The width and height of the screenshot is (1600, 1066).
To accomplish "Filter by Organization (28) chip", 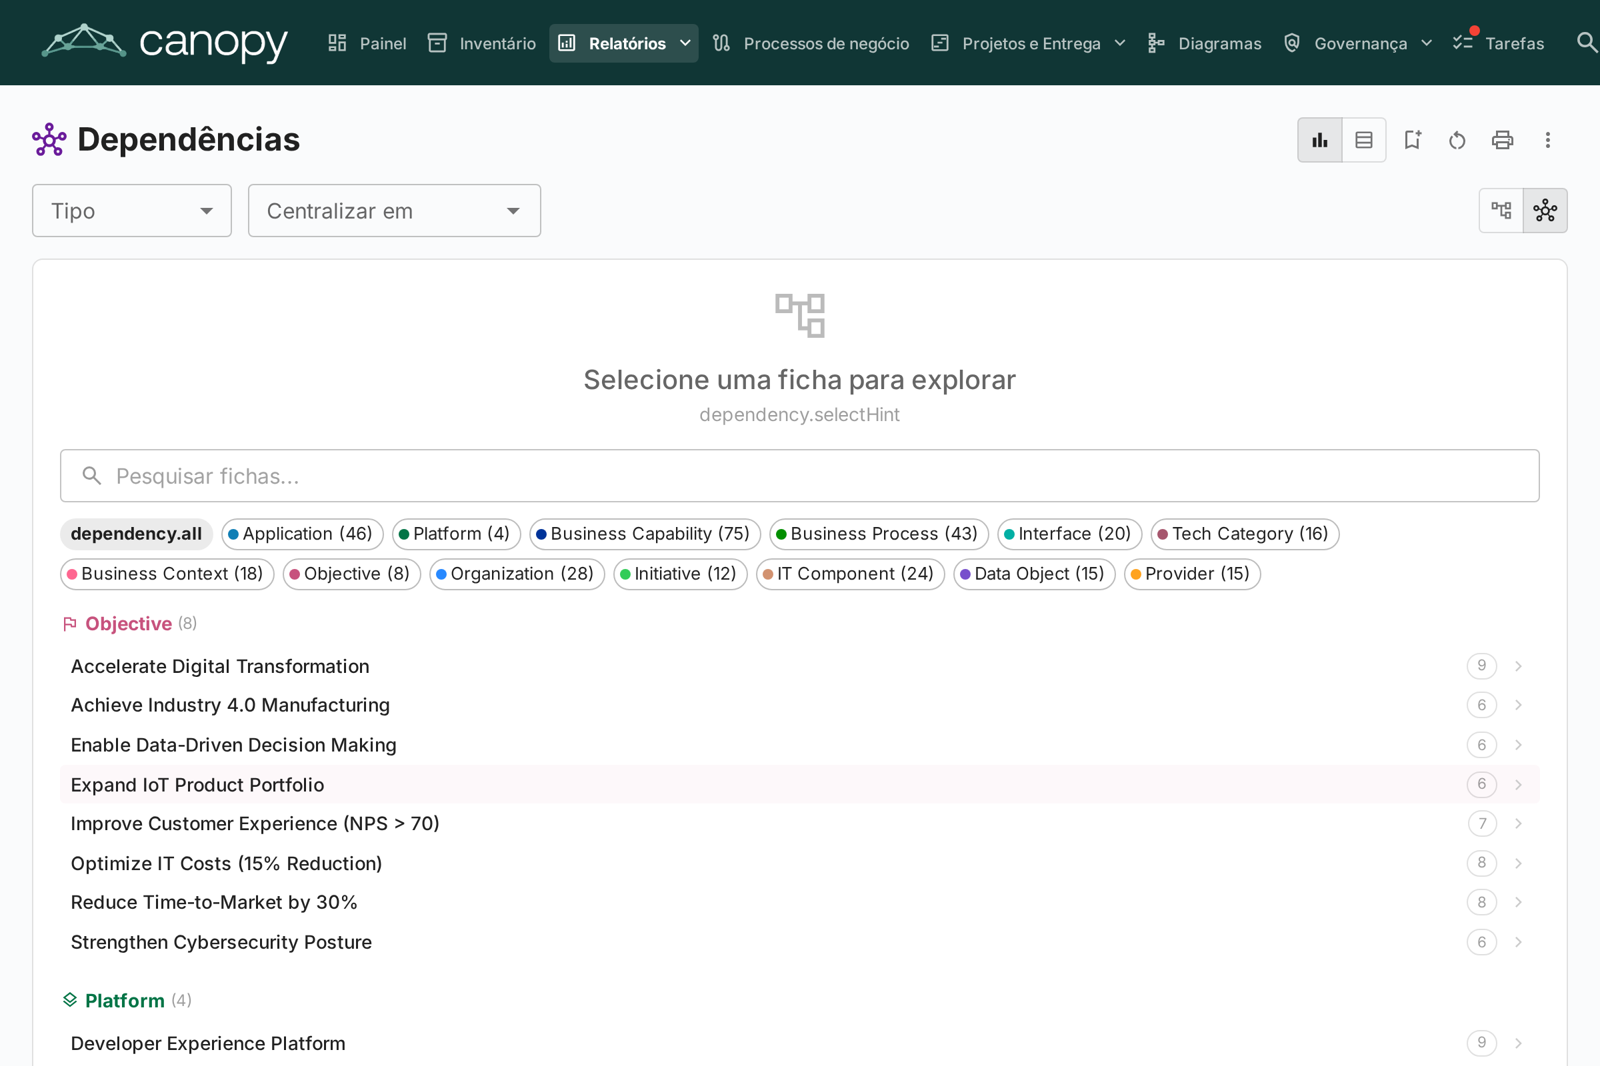I will (517, 574).
